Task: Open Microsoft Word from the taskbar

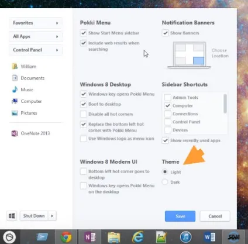Action: pos(209,237)
